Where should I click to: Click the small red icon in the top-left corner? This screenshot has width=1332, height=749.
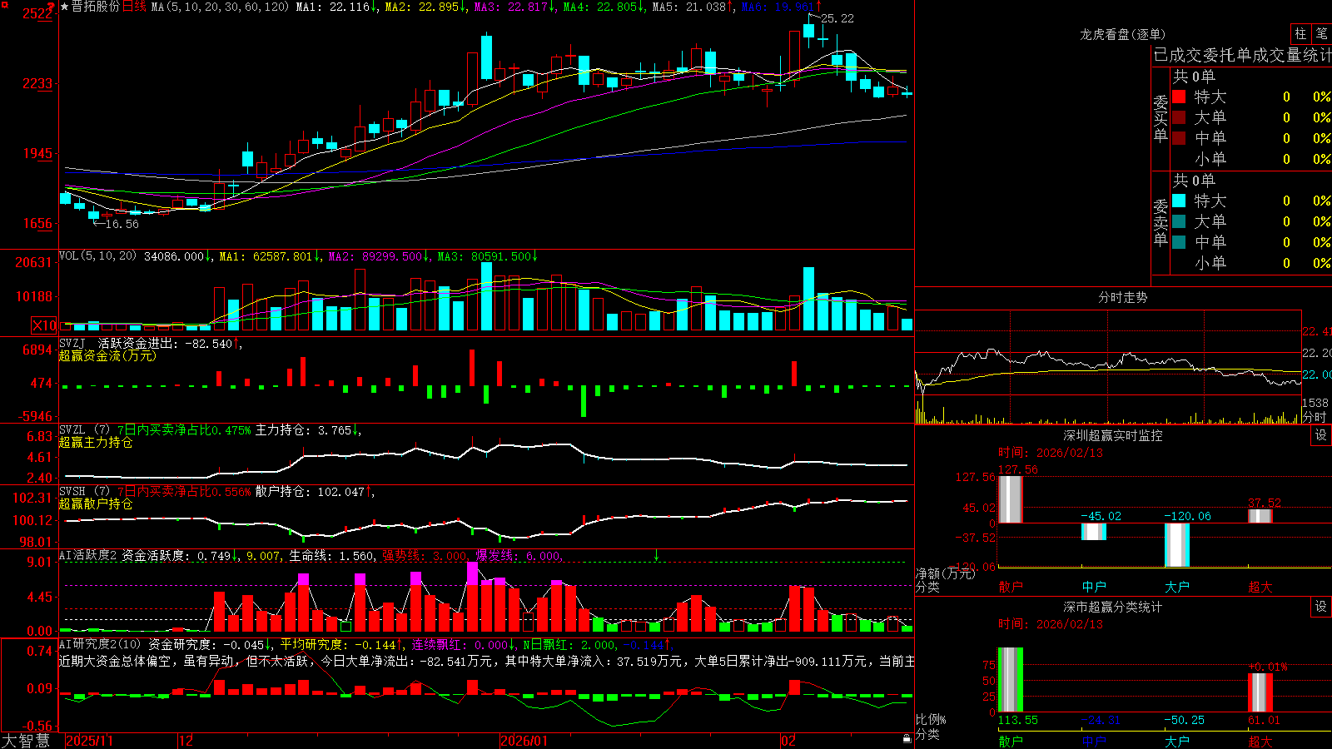click(x=3, y=3)
